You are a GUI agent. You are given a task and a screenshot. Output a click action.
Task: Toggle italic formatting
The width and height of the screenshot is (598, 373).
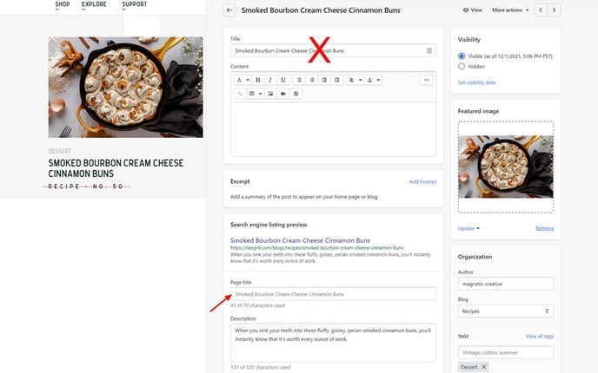coord(270,80)
